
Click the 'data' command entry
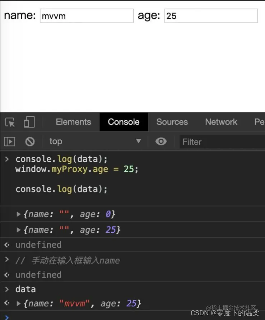point(25,289)
